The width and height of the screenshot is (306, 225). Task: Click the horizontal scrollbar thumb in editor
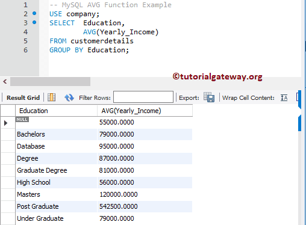coord(50,81)
